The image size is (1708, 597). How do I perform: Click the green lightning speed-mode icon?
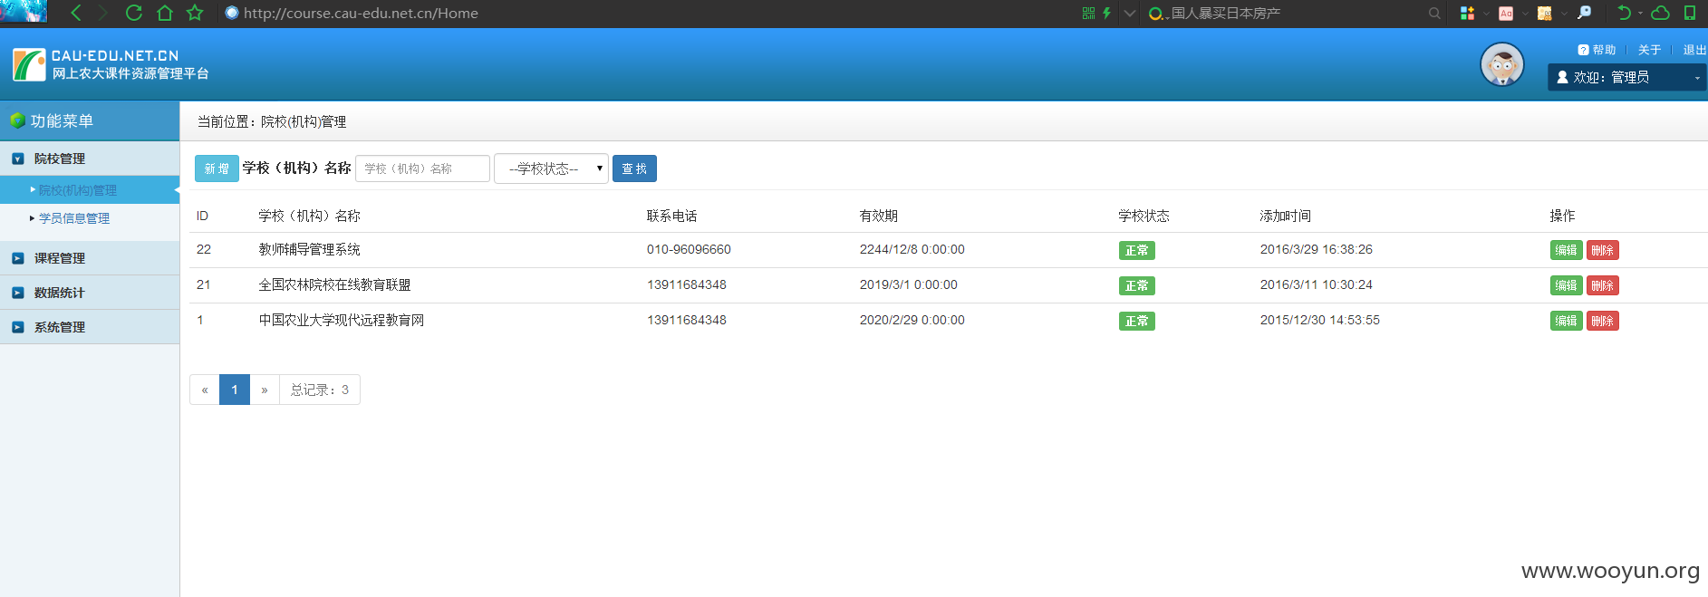tap(1106, 13)
